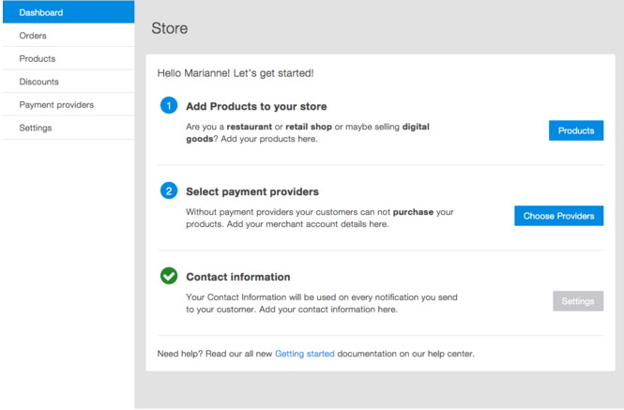Select Products in the sidebar menu
The image size is (624, 410).
pos(68,58)
